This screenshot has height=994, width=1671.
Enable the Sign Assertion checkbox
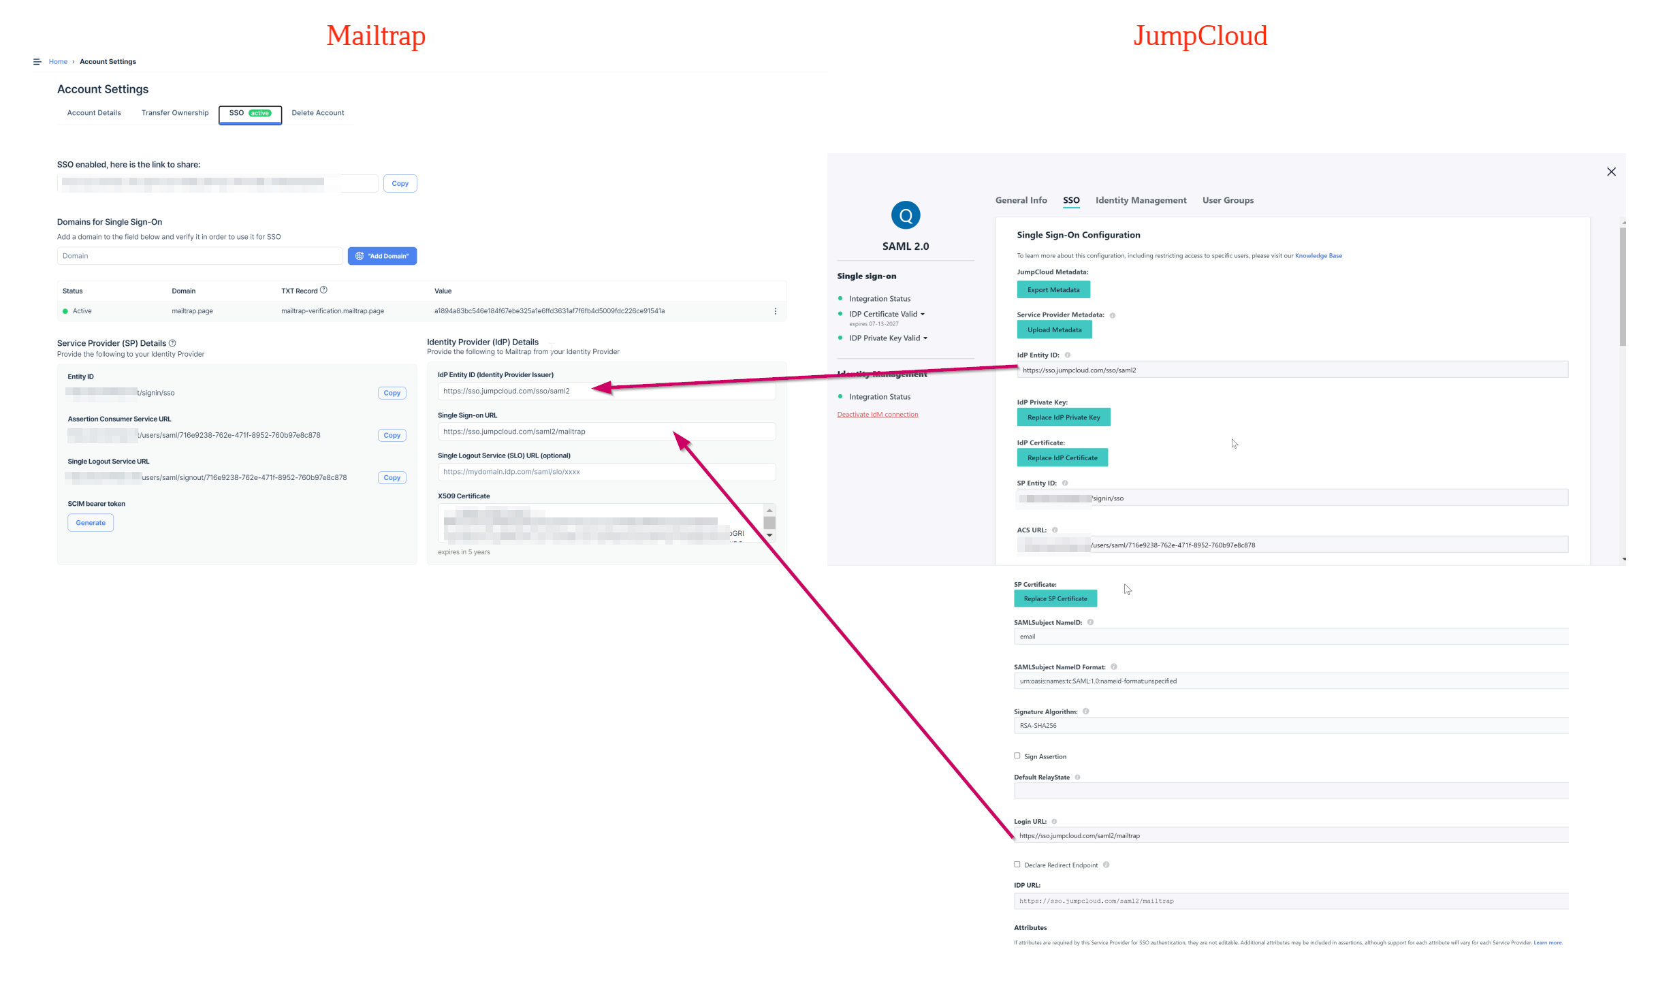click(x=1017, y=756)
